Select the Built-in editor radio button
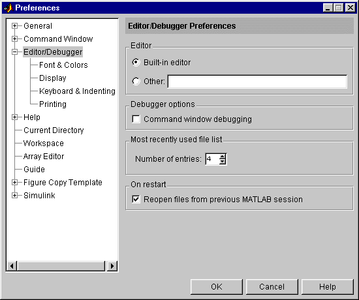The height and width of the screenshot is (300, 359). 136,62
